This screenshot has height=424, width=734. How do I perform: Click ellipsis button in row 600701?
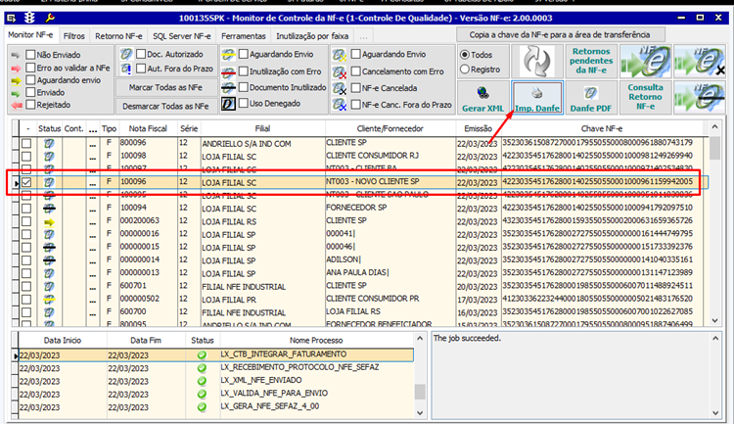coord(93,284)
